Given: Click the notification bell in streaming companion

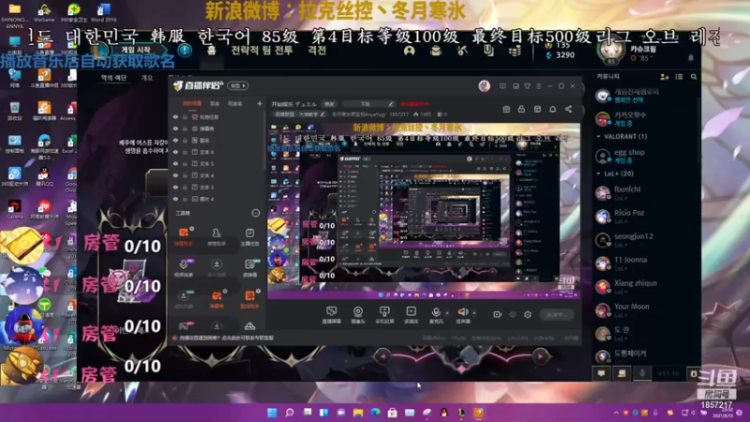Looking at the screenshot, I should [x=552, y=109].
